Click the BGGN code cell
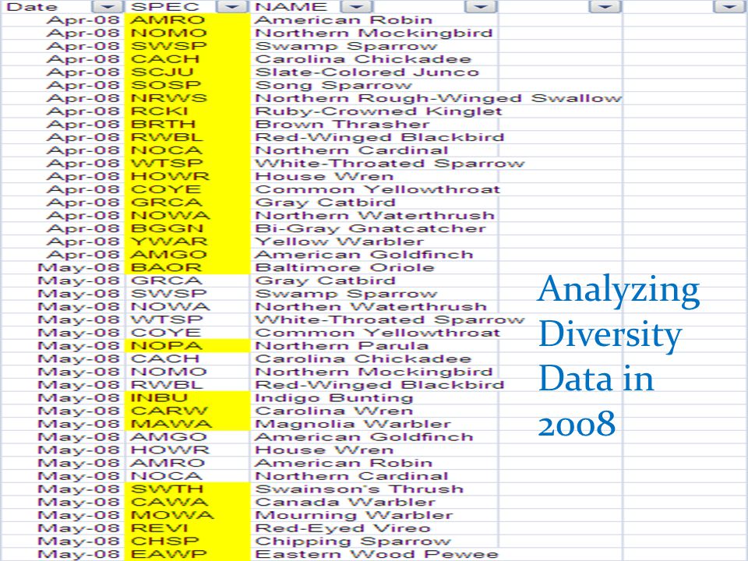This screenshot has height=561, width=748. [x=187, y=228]
